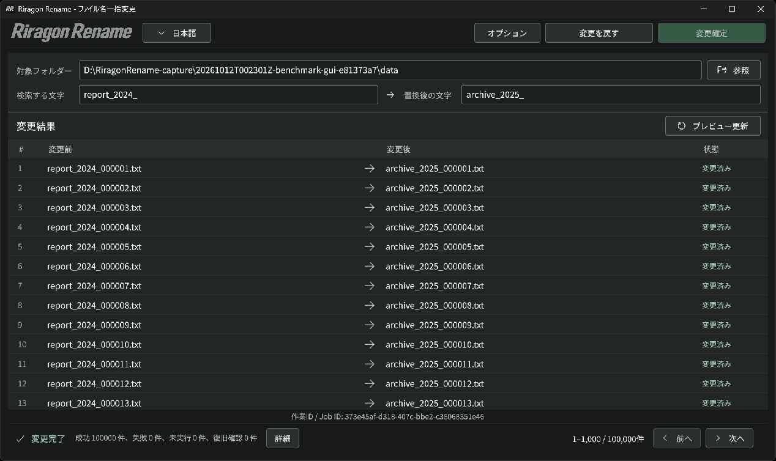Select report_2024_000002.txt in the list
This screenshot has width=776, height=461.
tap(94, 188)
